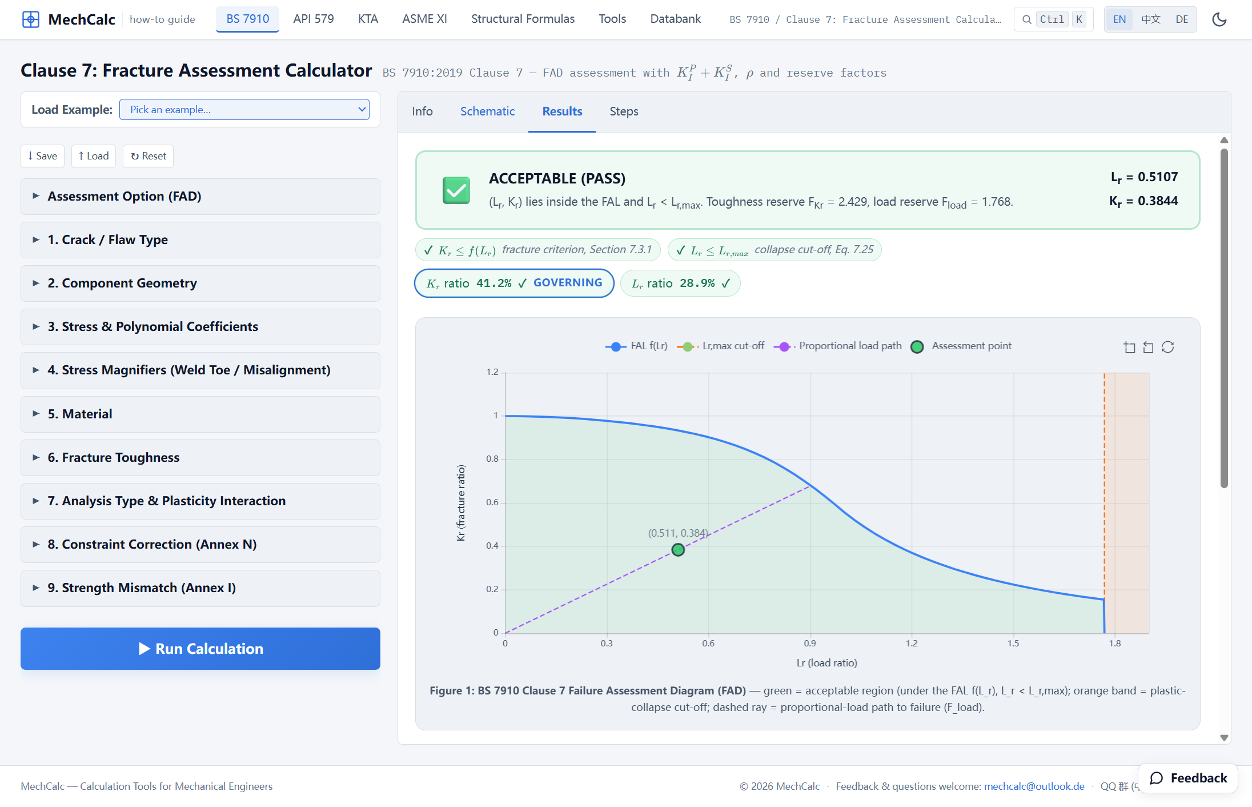Viewport: 1252px width, 807px height.
Task: Toggle Lr,max cut-off legend series
Action: tap(720, 346)
